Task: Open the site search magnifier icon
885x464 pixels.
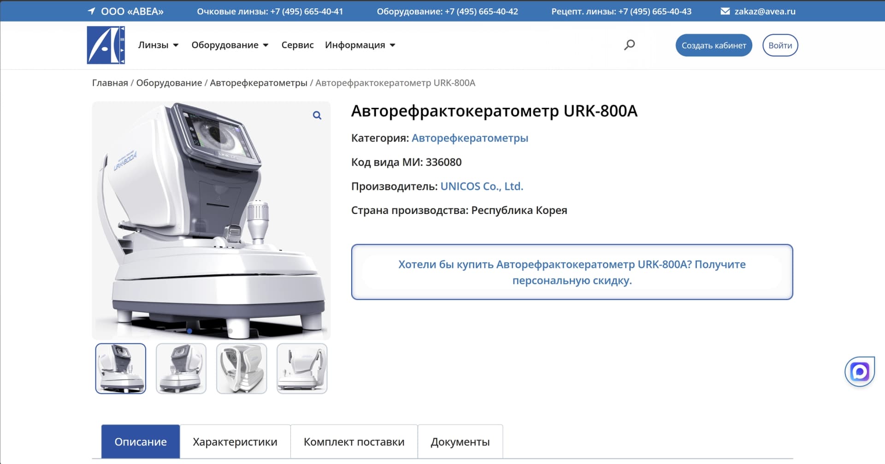Action: (x=629, y=45)
